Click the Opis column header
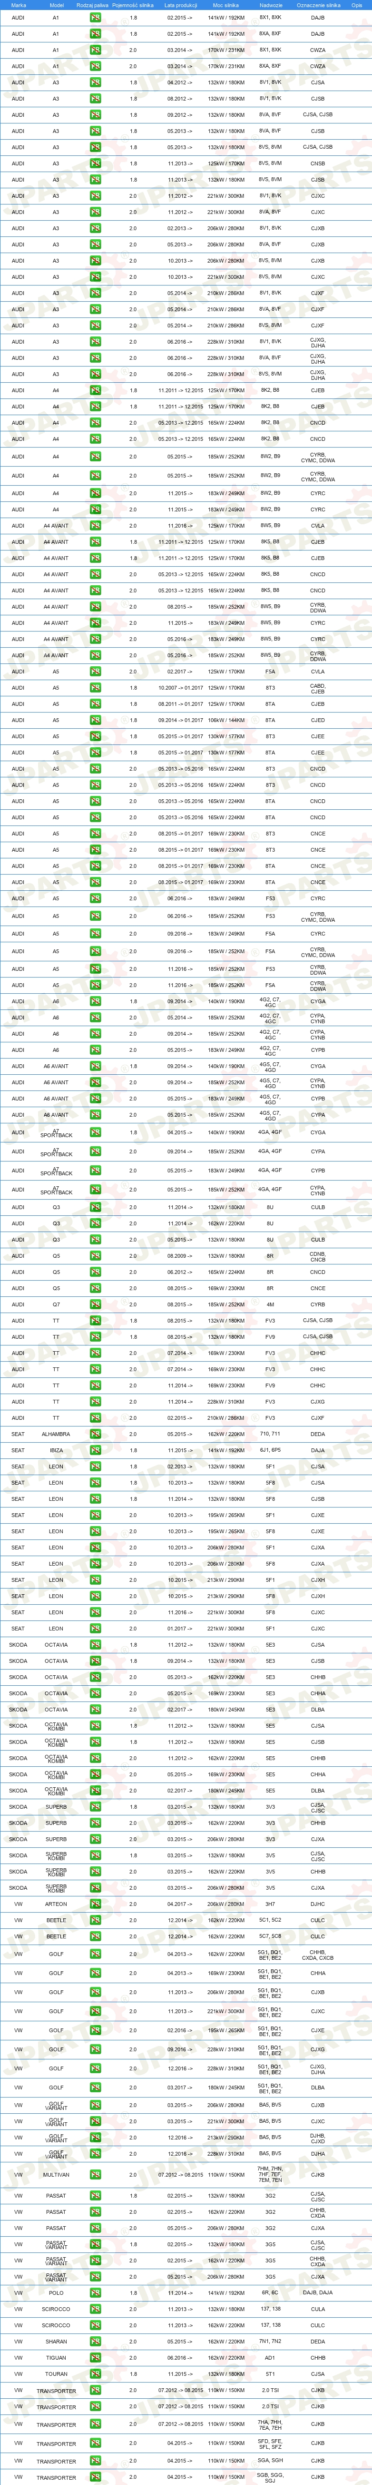Image resolution: width=372 pixels, height=2485 pixels. [357, 5]
